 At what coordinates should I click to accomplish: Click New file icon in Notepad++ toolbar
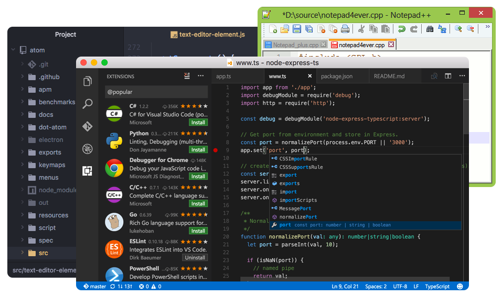[273, 29]
